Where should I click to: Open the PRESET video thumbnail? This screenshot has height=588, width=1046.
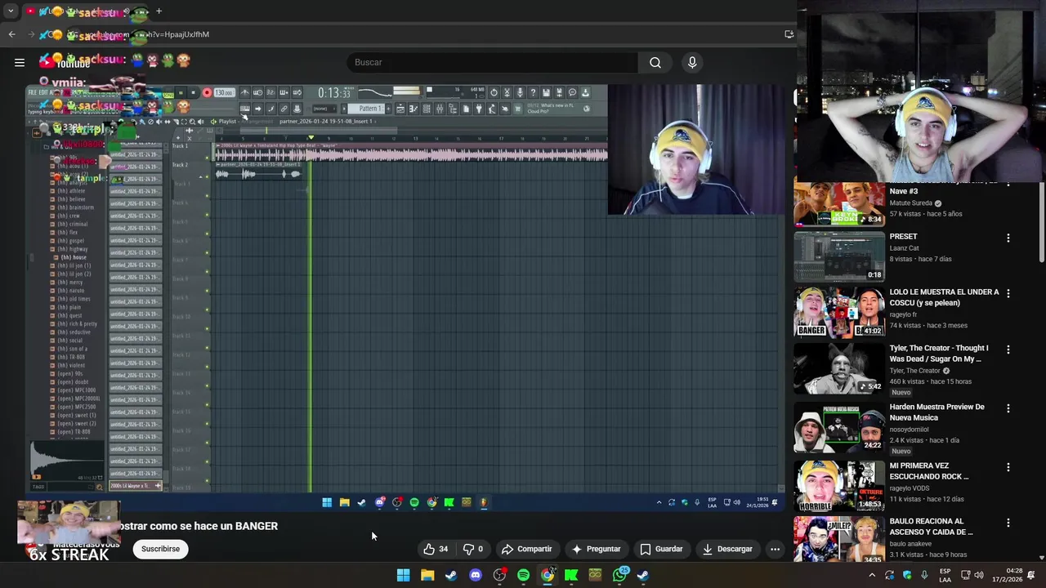pyautogui.click(x=839, y=256)
